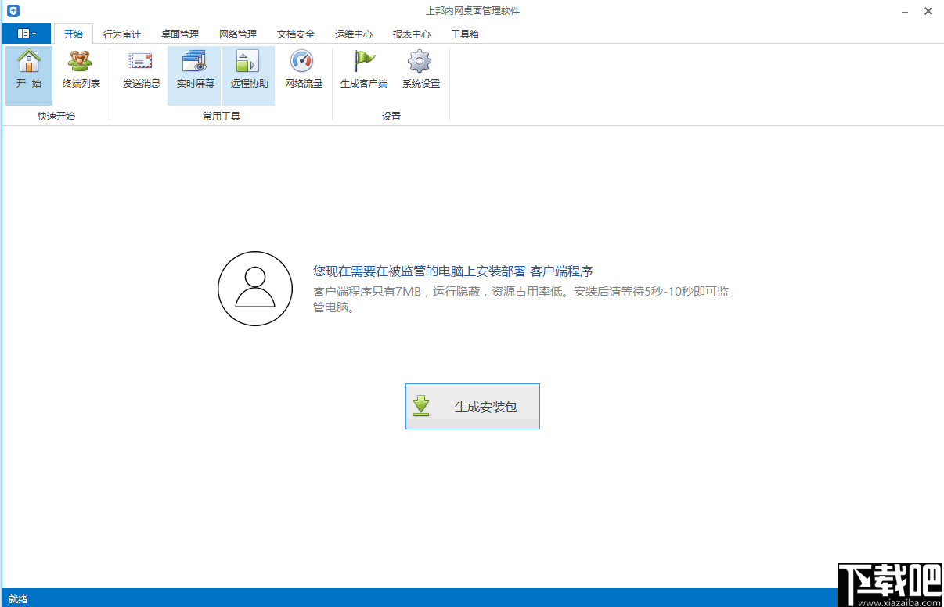
Task: 打开"网络管理"选项卡
Action: tap(238, 34)
